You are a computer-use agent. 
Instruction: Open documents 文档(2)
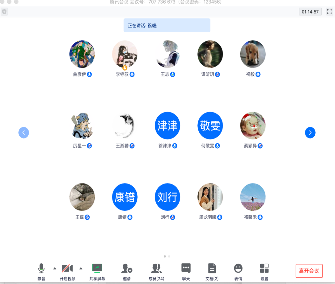click(212, 268)
